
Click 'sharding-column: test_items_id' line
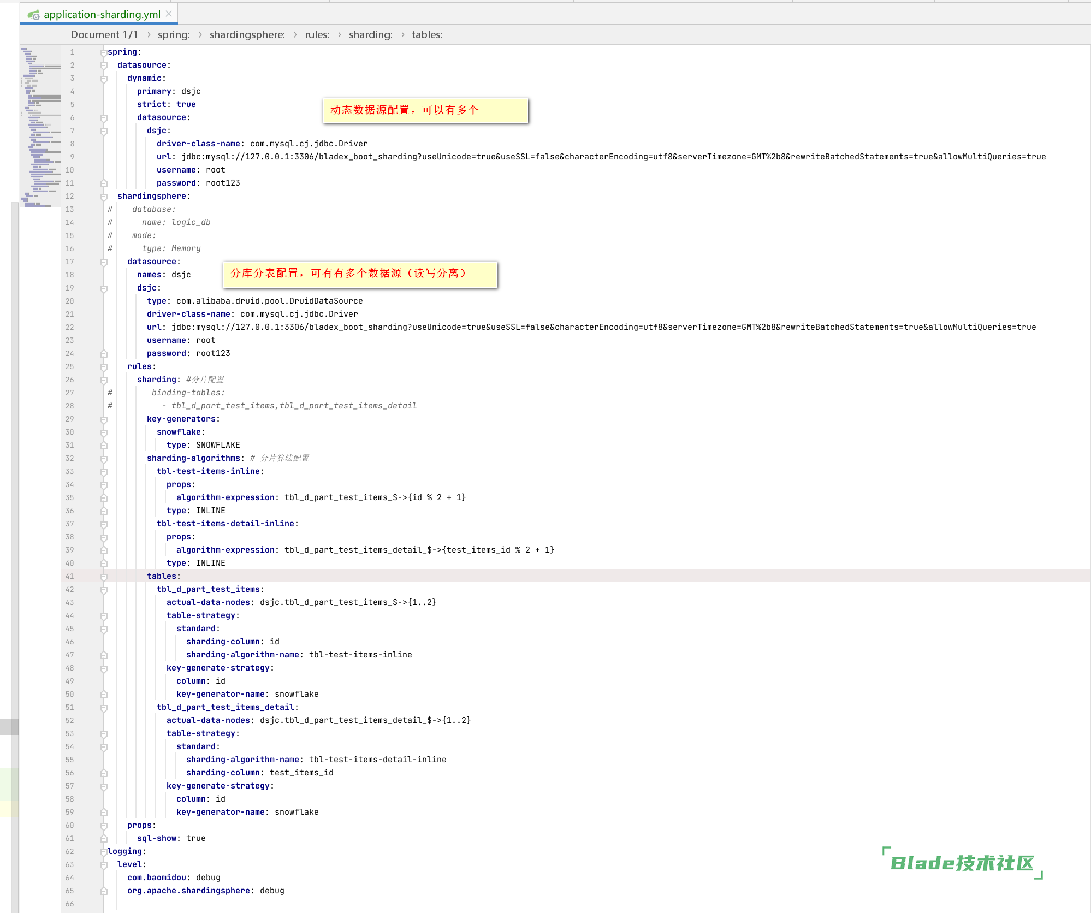click(259, 773)
